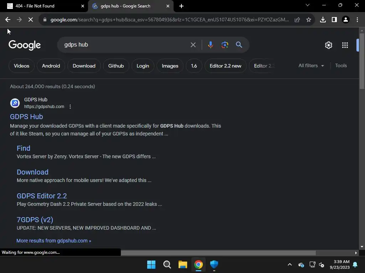Screen dimensions: 365x273
Task: Click the scroll down arrow
Action: tap(362, 247)
